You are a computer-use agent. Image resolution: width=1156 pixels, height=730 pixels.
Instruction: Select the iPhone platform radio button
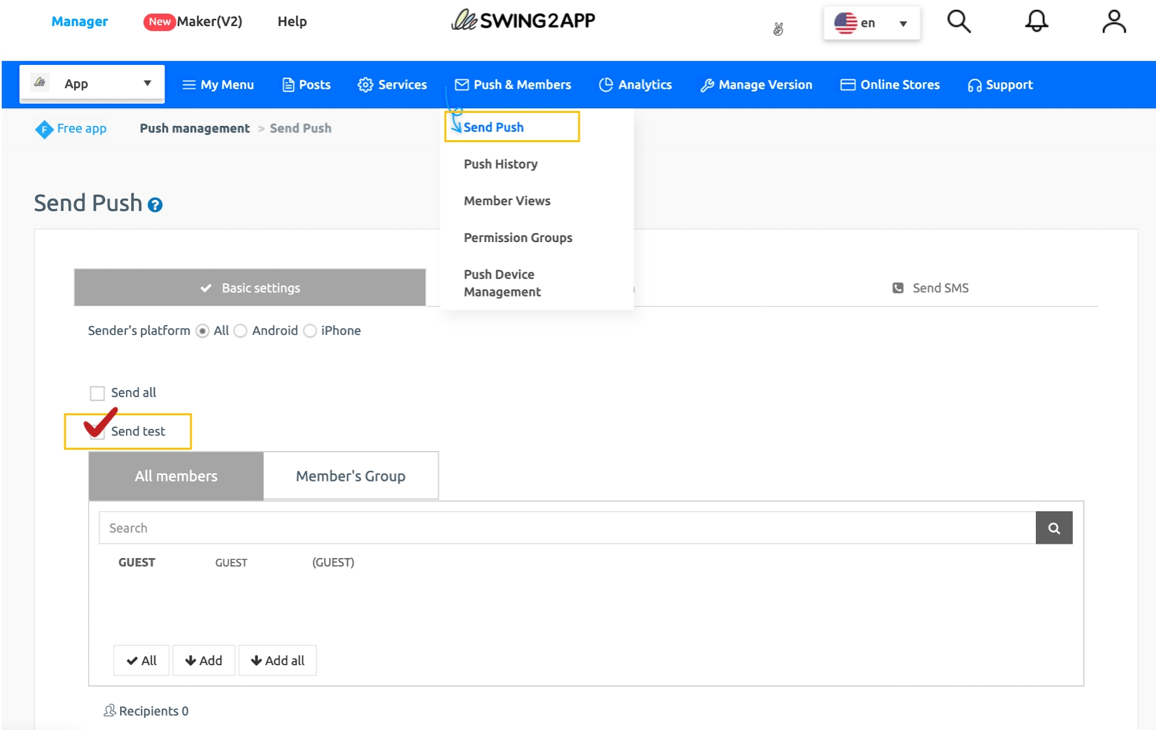[310, 331]
